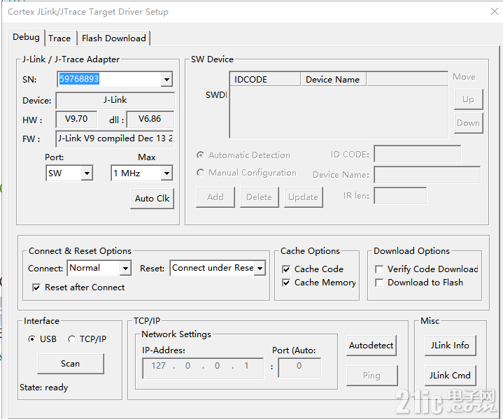
Task: Click the Port (Auto) field
Action: point(299,368)
